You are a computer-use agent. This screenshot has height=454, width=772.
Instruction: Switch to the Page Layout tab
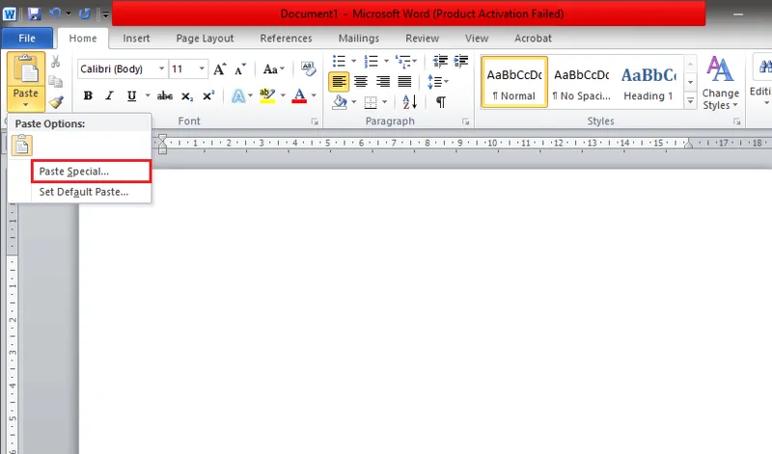click(205, 39)
